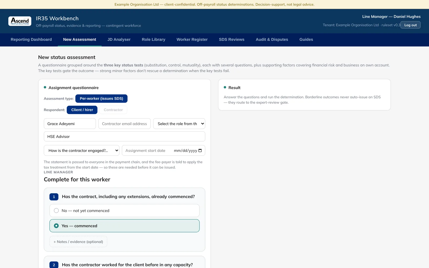Click 'Has the contractor worked for the client before' question
429x268 pixels.
click(127, 265)
